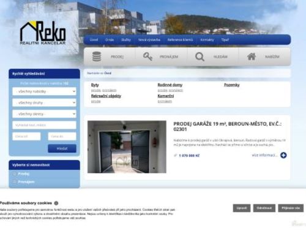Image resolution: width=306 pixels, height=230 pixels.
Task: Focus the Cena od price field
Action: click(x=26, y=136)
